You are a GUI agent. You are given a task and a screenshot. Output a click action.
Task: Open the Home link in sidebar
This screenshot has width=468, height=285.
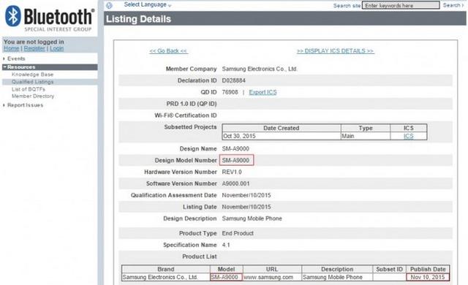[x=12, y=48]
